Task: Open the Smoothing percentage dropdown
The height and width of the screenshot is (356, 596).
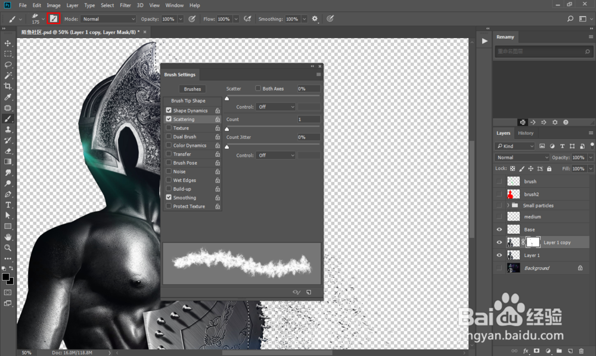Action: click(x=305, y=18)
